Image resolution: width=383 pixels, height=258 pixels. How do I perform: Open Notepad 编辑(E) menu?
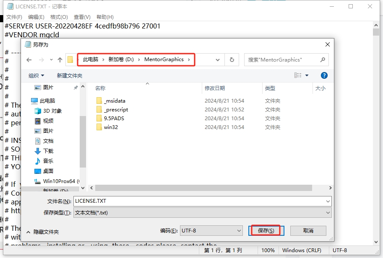[x=36, y=17]
